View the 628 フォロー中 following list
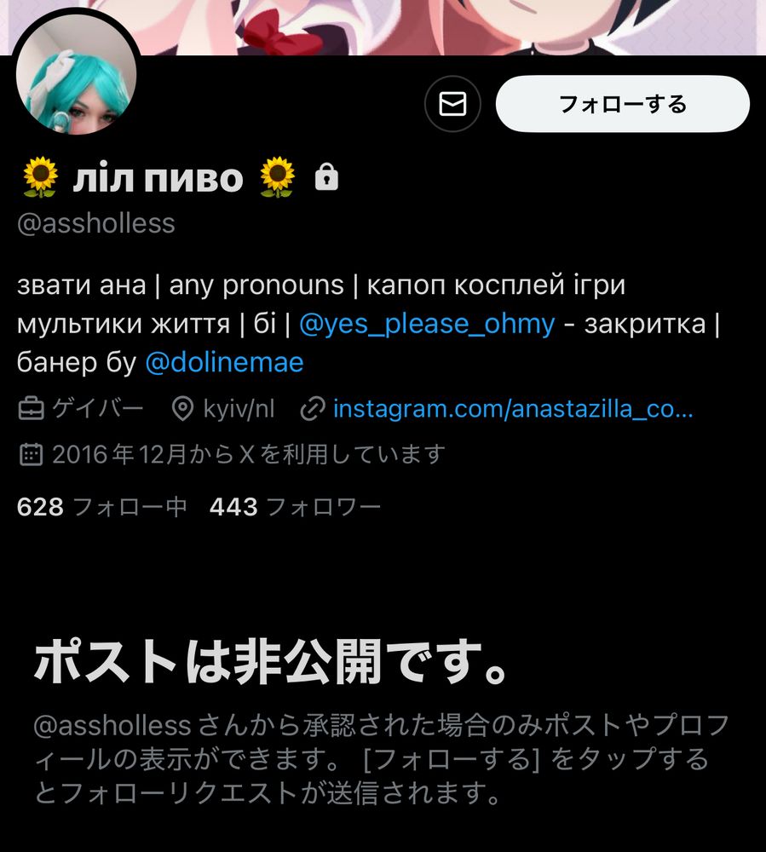Screen dimensions: 766x852 [x=102, y=506]
